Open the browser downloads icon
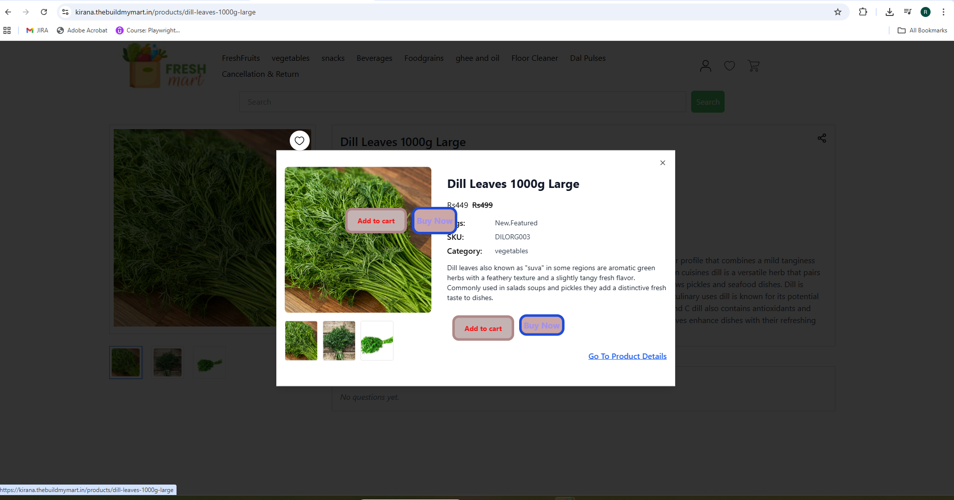 [x=890, y=12]
